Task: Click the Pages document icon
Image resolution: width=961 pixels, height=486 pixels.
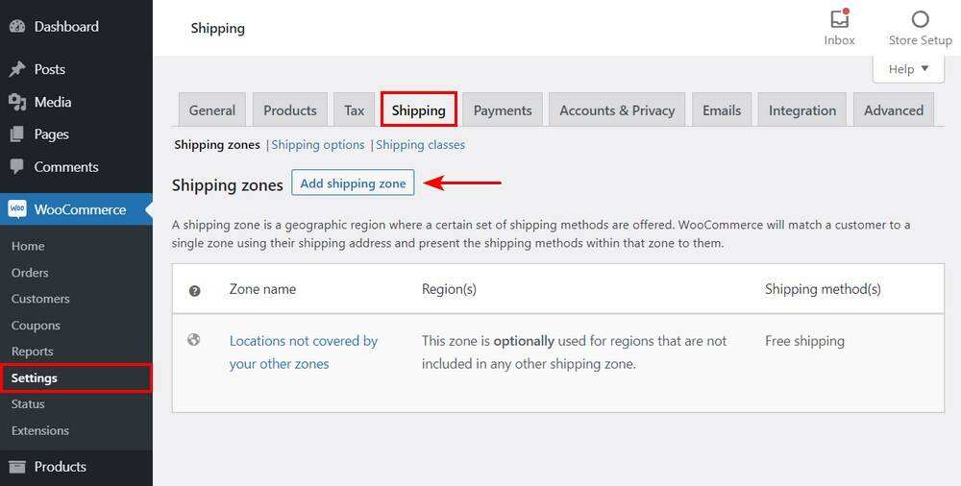Action: (17, 134)
